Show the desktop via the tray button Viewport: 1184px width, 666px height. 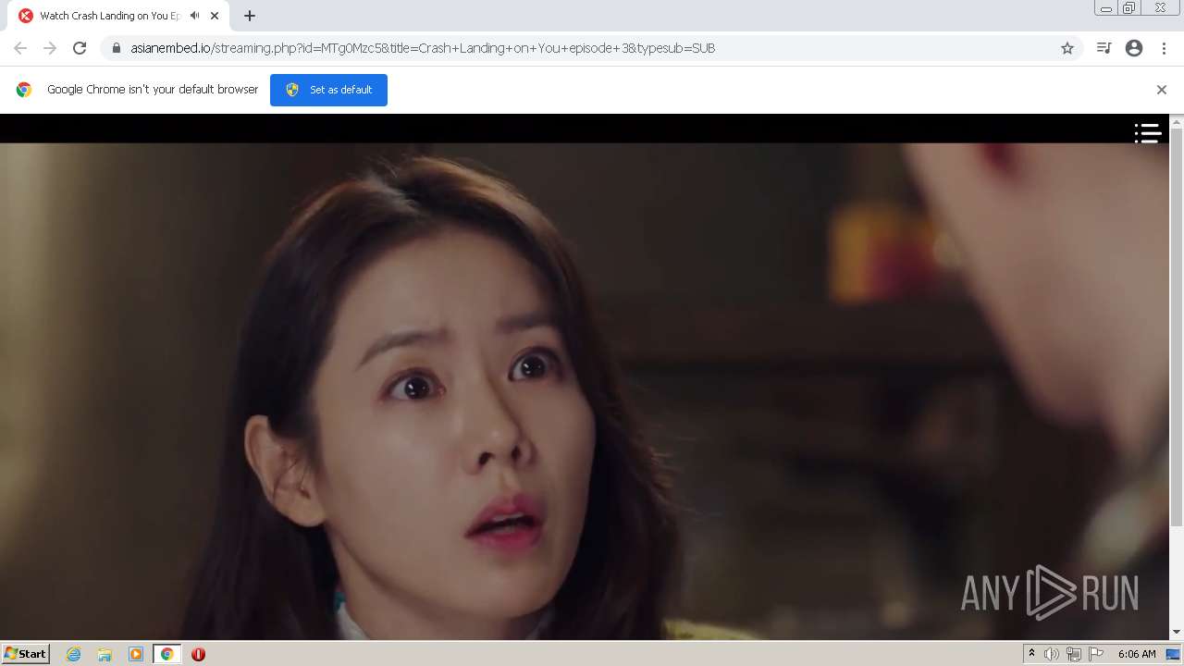pyautogui.click(x=1173, y=654)
